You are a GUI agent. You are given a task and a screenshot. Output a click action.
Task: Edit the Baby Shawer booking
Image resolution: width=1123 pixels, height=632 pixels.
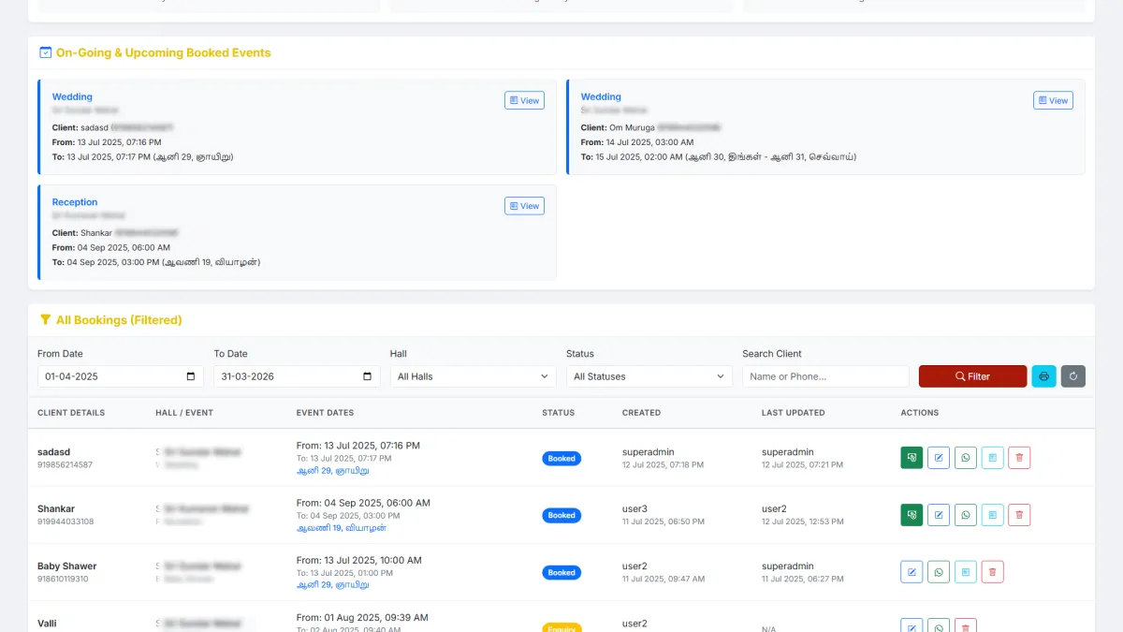pos(912,572)
